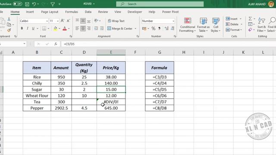Click the Save icon in title bar
This screenshot has width=276, height=155.
[x=27, y=4]
